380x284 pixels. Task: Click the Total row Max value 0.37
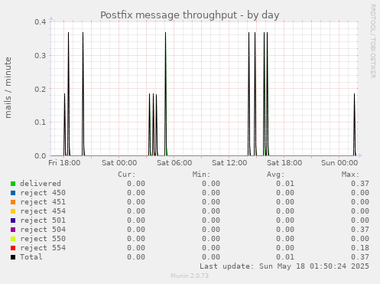[x=360, y=257]
